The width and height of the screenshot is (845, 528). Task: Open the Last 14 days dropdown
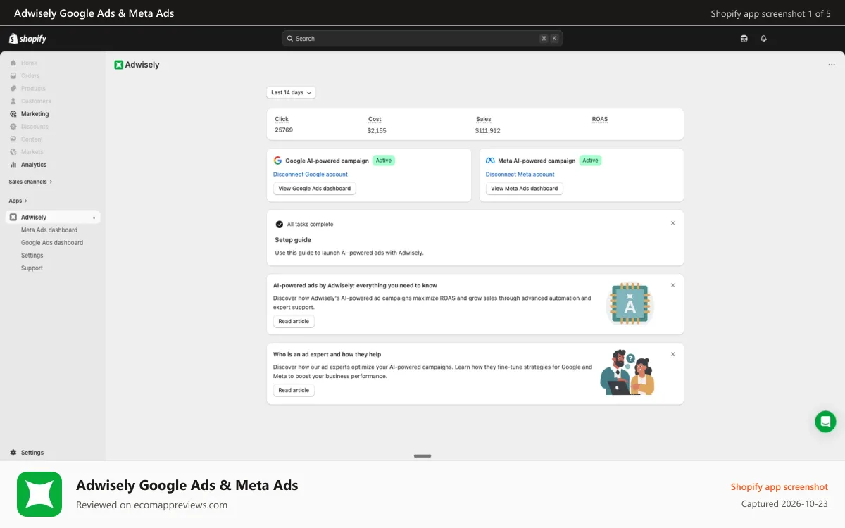pos(291,92)
